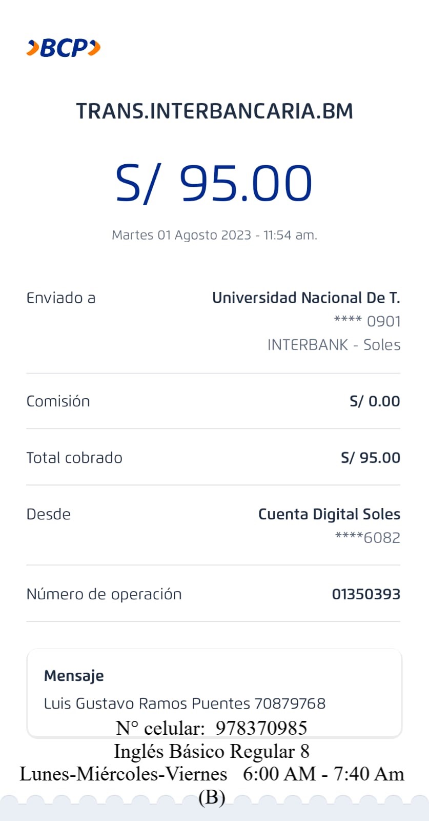Image resolution: width=429 pixels, height=821 pixels.
Task: Click recipient account ending 0901
Action: 367,322
